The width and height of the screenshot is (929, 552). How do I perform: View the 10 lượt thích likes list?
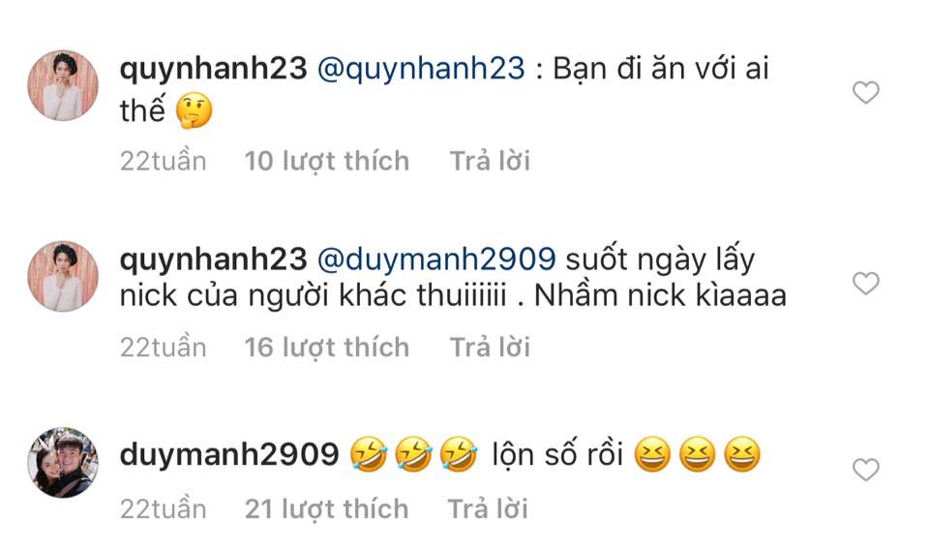coord(326,162)
